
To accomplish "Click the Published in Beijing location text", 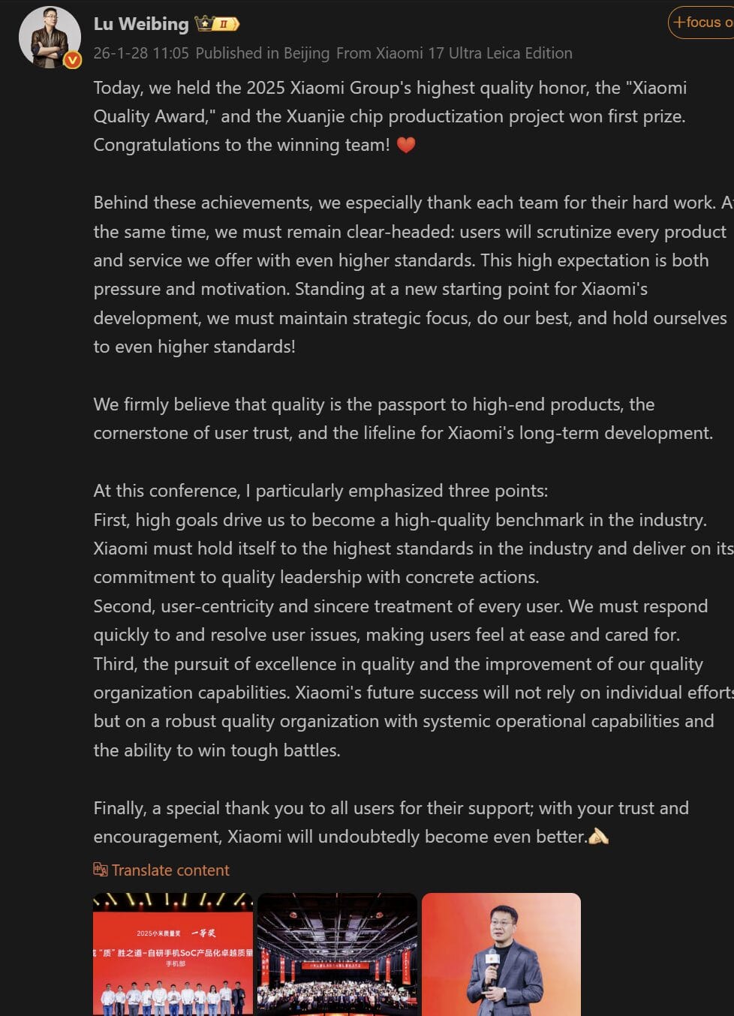I will [262, 53].
